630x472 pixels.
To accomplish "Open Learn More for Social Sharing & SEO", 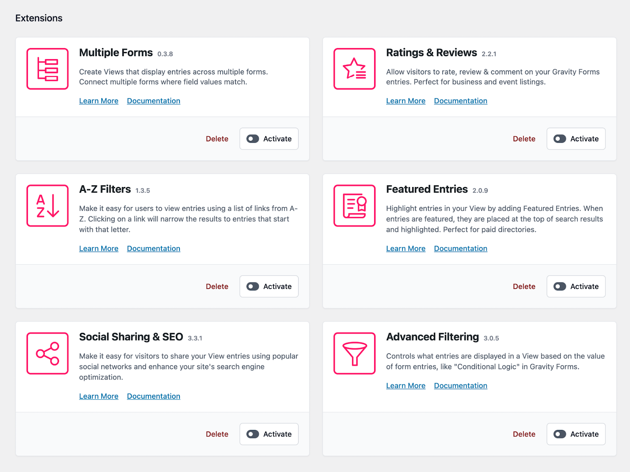I will [x=98, y=396].
